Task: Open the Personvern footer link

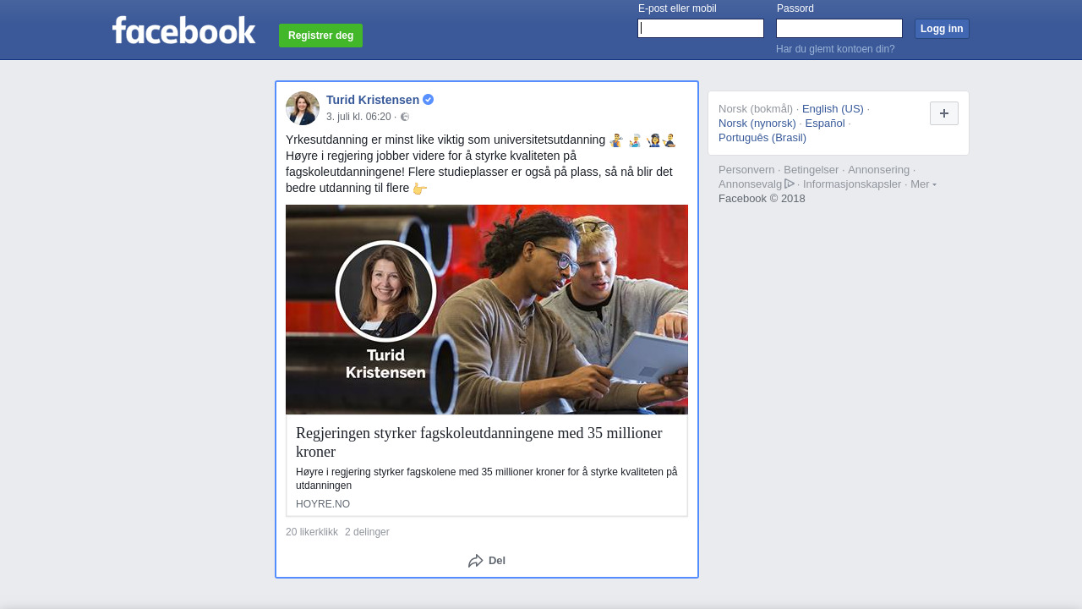Action: (746, 170)
